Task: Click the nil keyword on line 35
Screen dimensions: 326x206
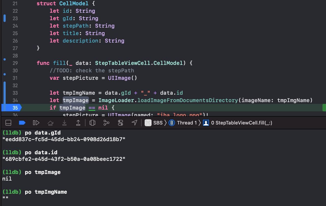Action: [x=103, y=108]
